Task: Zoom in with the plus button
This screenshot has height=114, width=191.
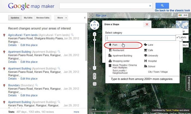Action: (x=94, y=34)
